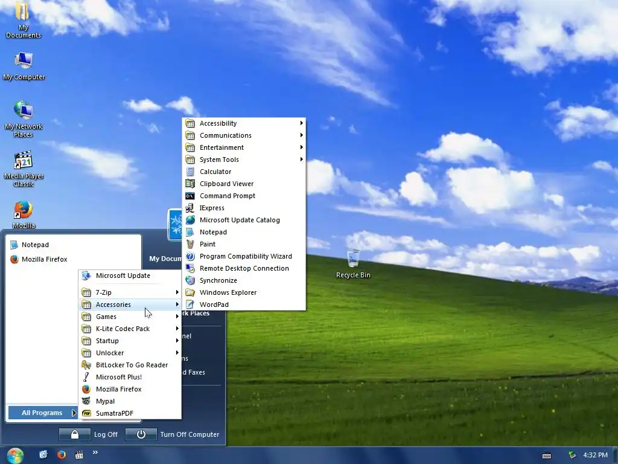
Task: Expand Entertainment submenu
Action: 244,147
